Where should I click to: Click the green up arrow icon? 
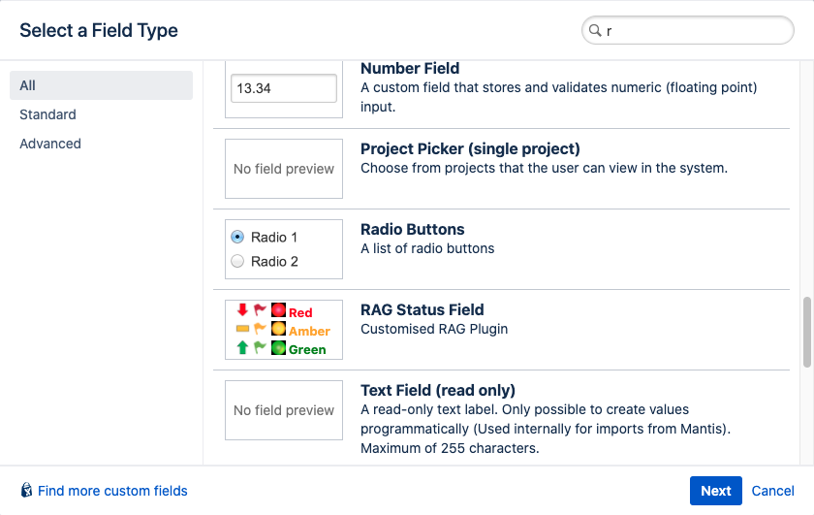point(242,348)
